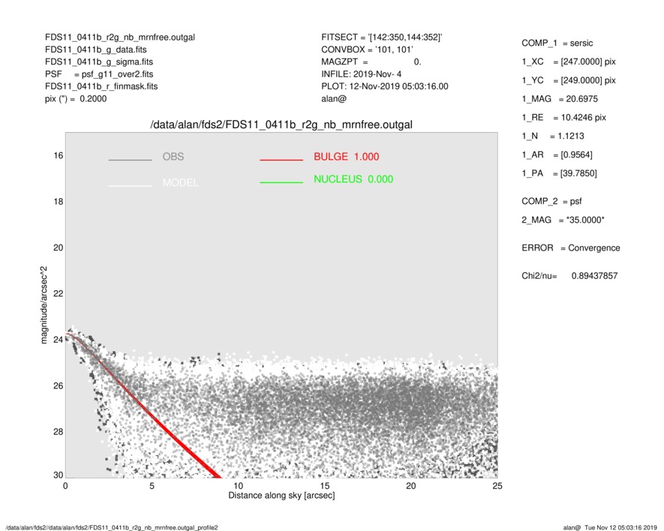This screenshot has width=664, height=531.
Task: Click the MAGZPT = 0. line
Action: 371,61
